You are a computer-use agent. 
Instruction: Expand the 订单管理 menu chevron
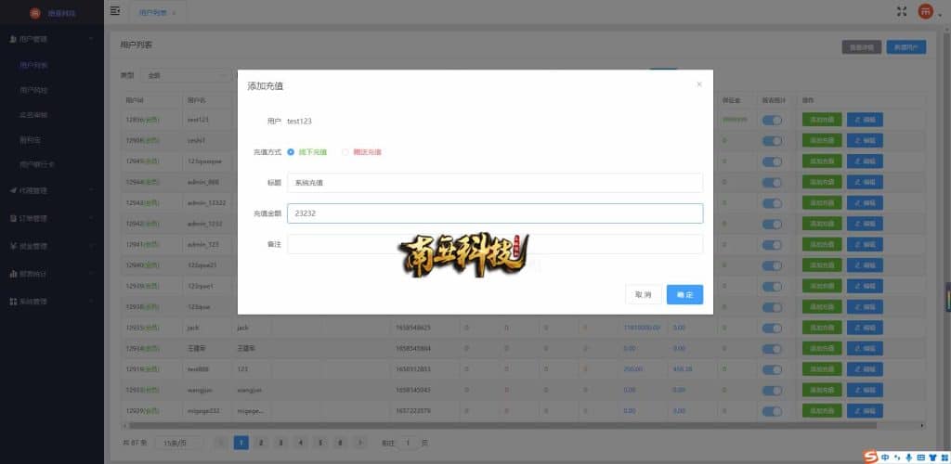coord(91,218)
